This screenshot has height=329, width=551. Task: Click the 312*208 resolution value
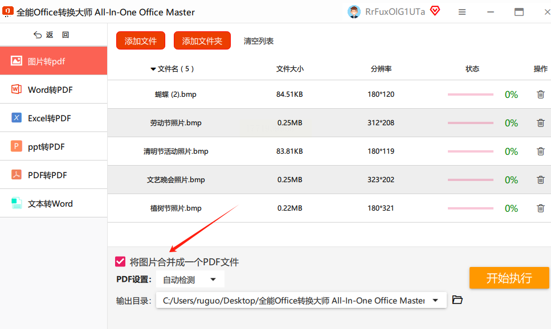381,123
